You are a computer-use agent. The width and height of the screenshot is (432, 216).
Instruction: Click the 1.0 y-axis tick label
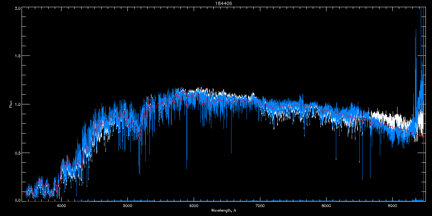(x=18, y=104)
